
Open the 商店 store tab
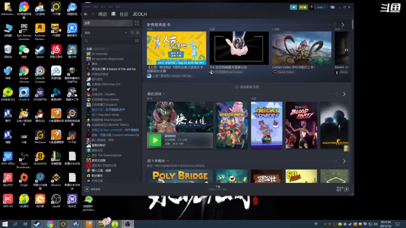pyautogui.click(x=103, y=14)
